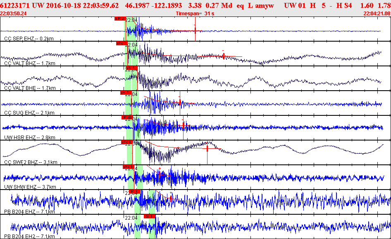This screenshot has height=239, width=391.
Task: Click the Timespan 31 s label
Action: pyautogui.click(x=195, y=14)
